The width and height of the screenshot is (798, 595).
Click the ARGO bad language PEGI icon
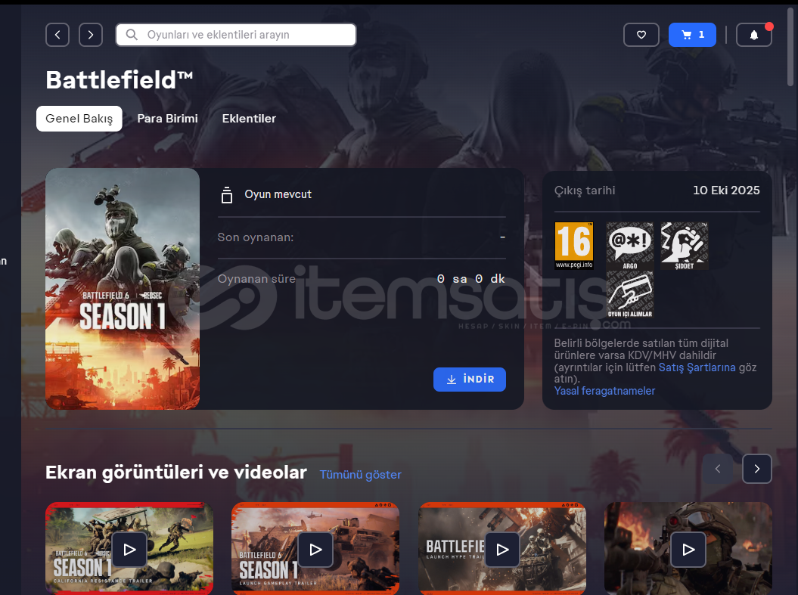629,246
